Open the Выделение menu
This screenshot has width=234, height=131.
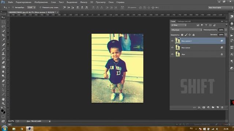(72, 2)
